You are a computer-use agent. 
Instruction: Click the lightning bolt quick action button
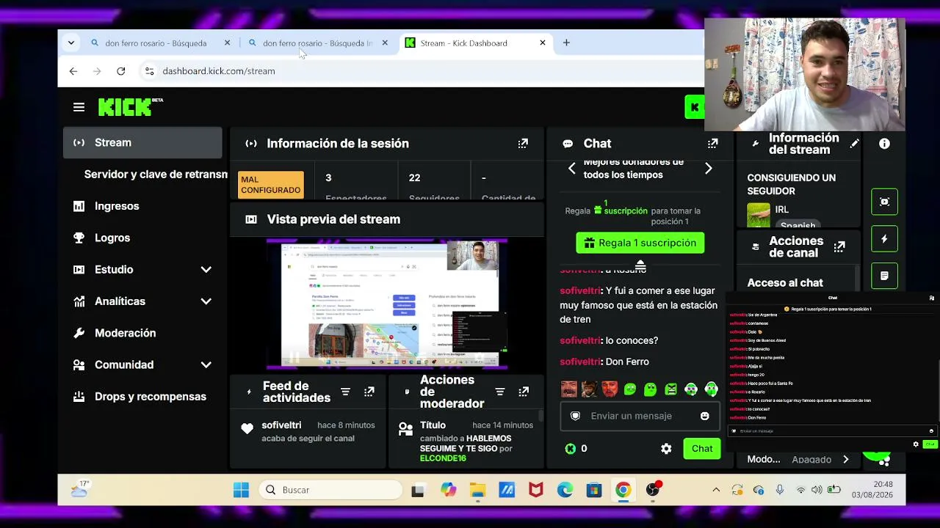tap(884, 239)
